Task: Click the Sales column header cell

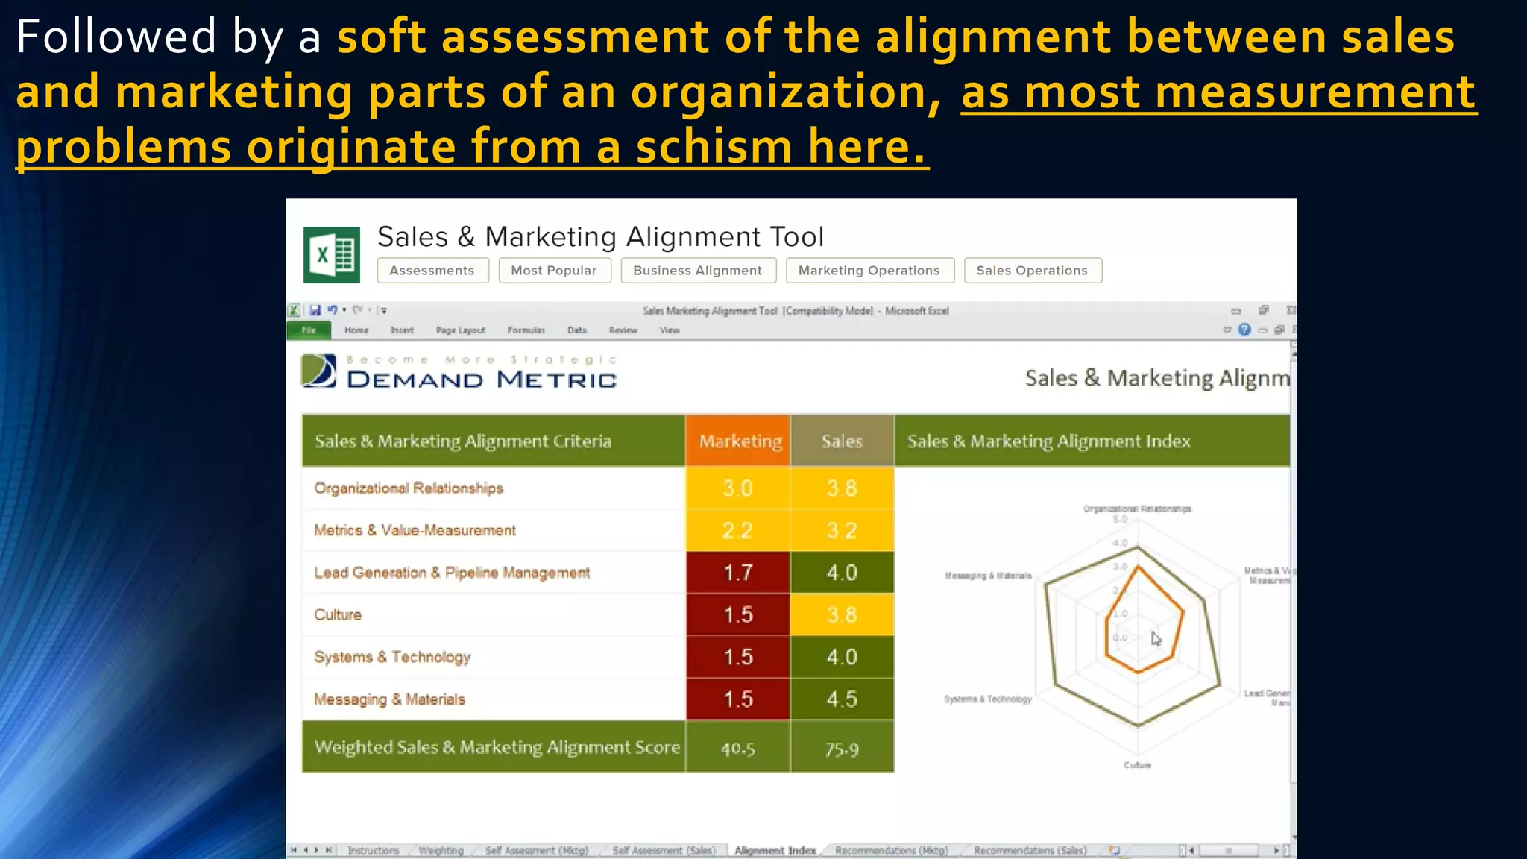Action: coord(843,441)
